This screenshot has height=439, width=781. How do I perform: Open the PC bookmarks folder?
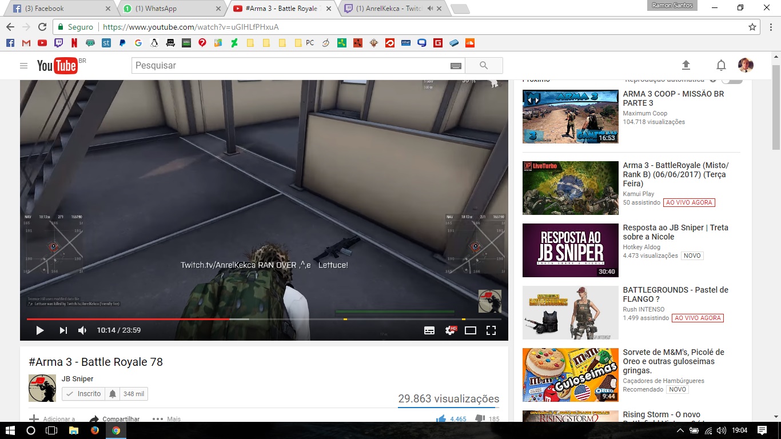pos(304,43)
